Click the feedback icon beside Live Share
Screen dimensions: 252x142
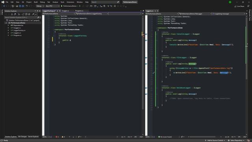point(248,6)
